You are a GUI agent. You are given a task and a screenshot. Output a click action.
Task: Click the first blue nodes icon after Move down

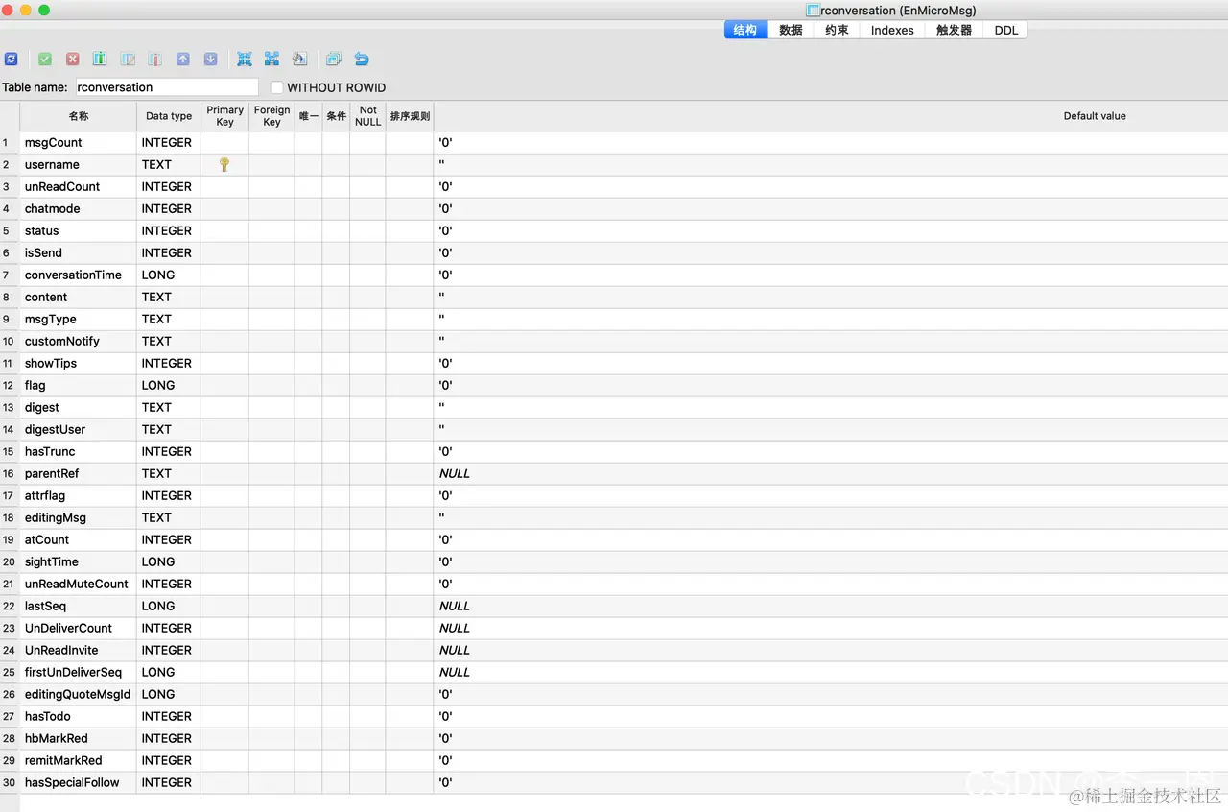(x=245, y=59)
